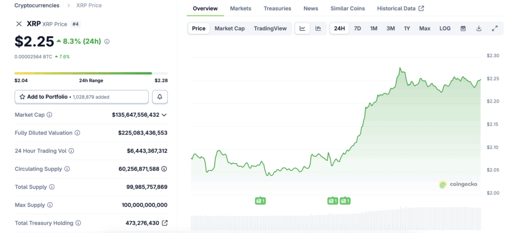Image resolution: width=510 pixels, height=233 pixels.
Task: Go to Cryptocurrencies breadcrumb link
Action: [37, 5]
